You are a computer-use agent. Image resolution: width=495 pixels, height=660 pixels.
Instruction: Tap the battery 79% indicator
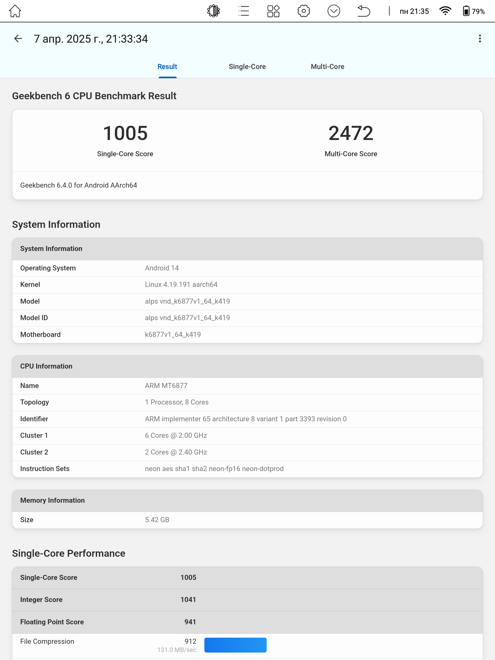(473, 11)
